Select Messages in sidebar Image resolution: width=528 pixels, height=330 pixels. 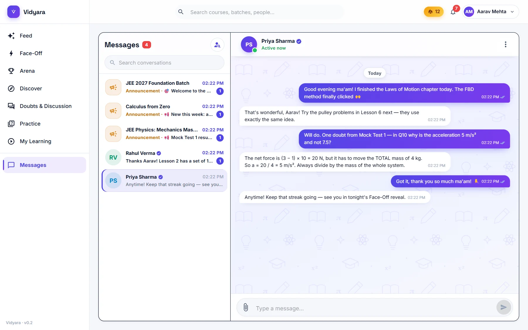45,165
